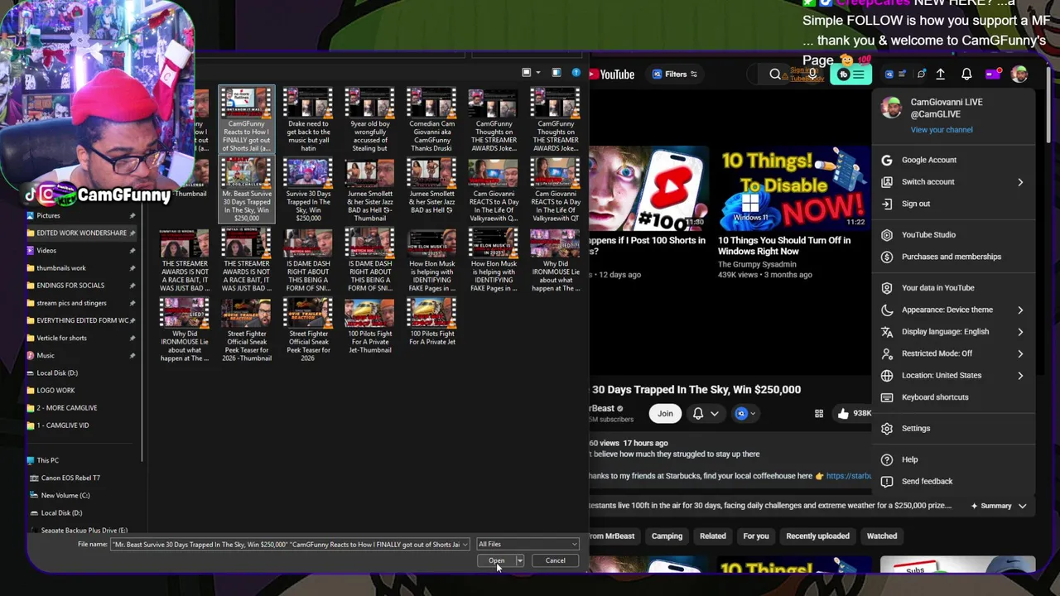Image resolution: width=1060 pixels, height=596 pixels.
Task: Open the 10 Things To Disable NOW video thumbnail
Action: (792, 189)
